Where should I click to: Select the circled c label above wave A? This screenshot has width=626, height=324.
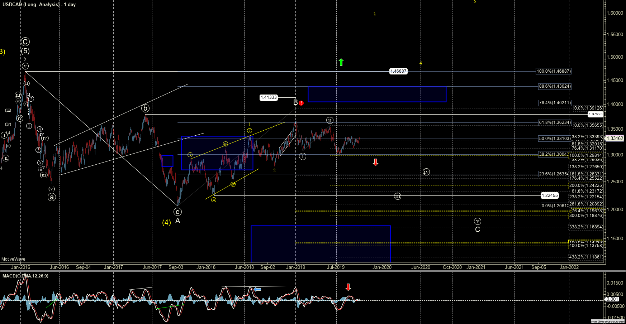177,212
